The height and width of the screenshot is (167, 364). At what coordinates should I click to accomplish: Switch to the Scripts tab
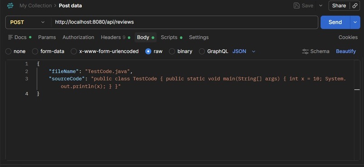tap(172, 37)
